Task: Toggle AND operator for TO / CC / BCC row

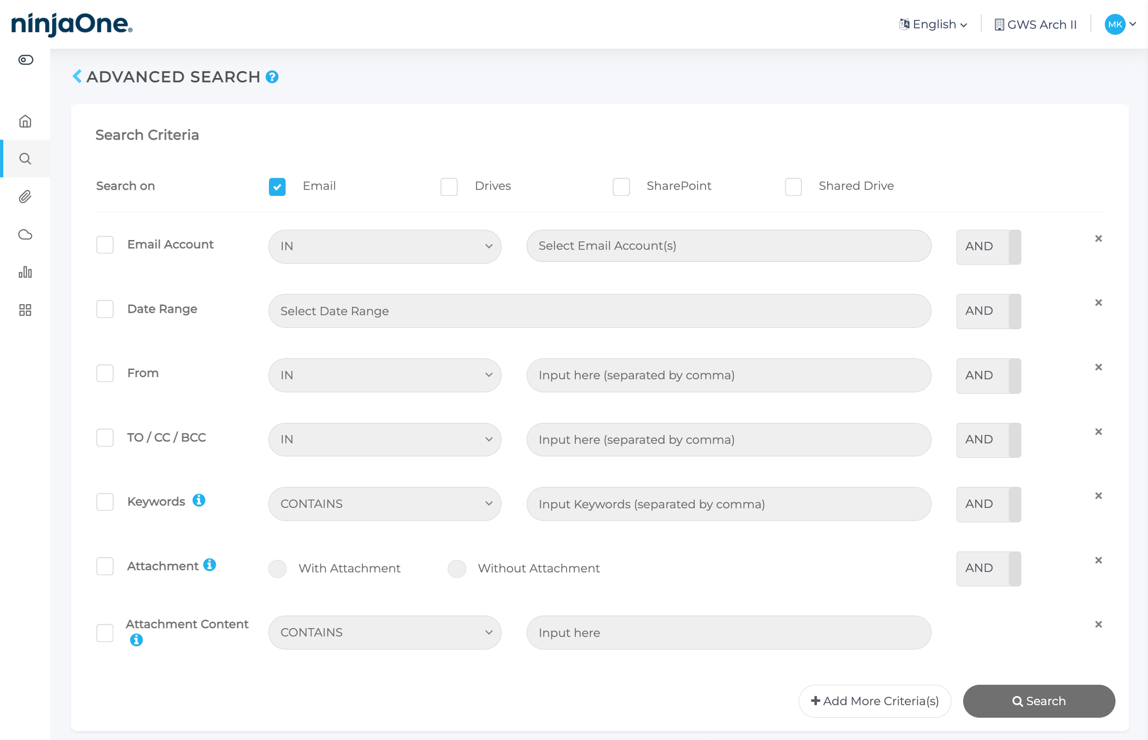Action: [x=988, y=440]
